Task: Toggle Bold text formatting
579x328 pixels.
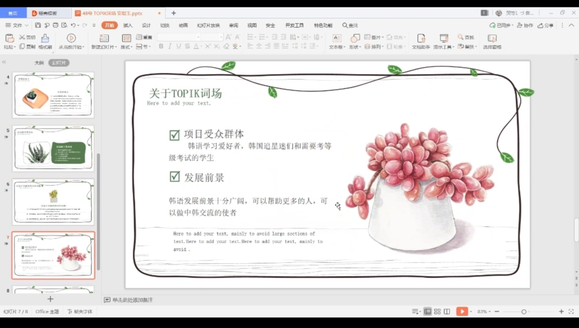Action: [x=161, y=47]
